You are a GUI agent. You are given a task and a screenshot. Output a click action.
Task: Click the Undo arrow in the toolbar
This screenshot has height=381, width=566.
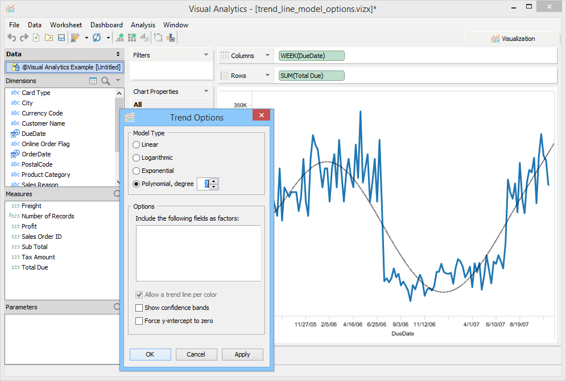click(11, 38)
